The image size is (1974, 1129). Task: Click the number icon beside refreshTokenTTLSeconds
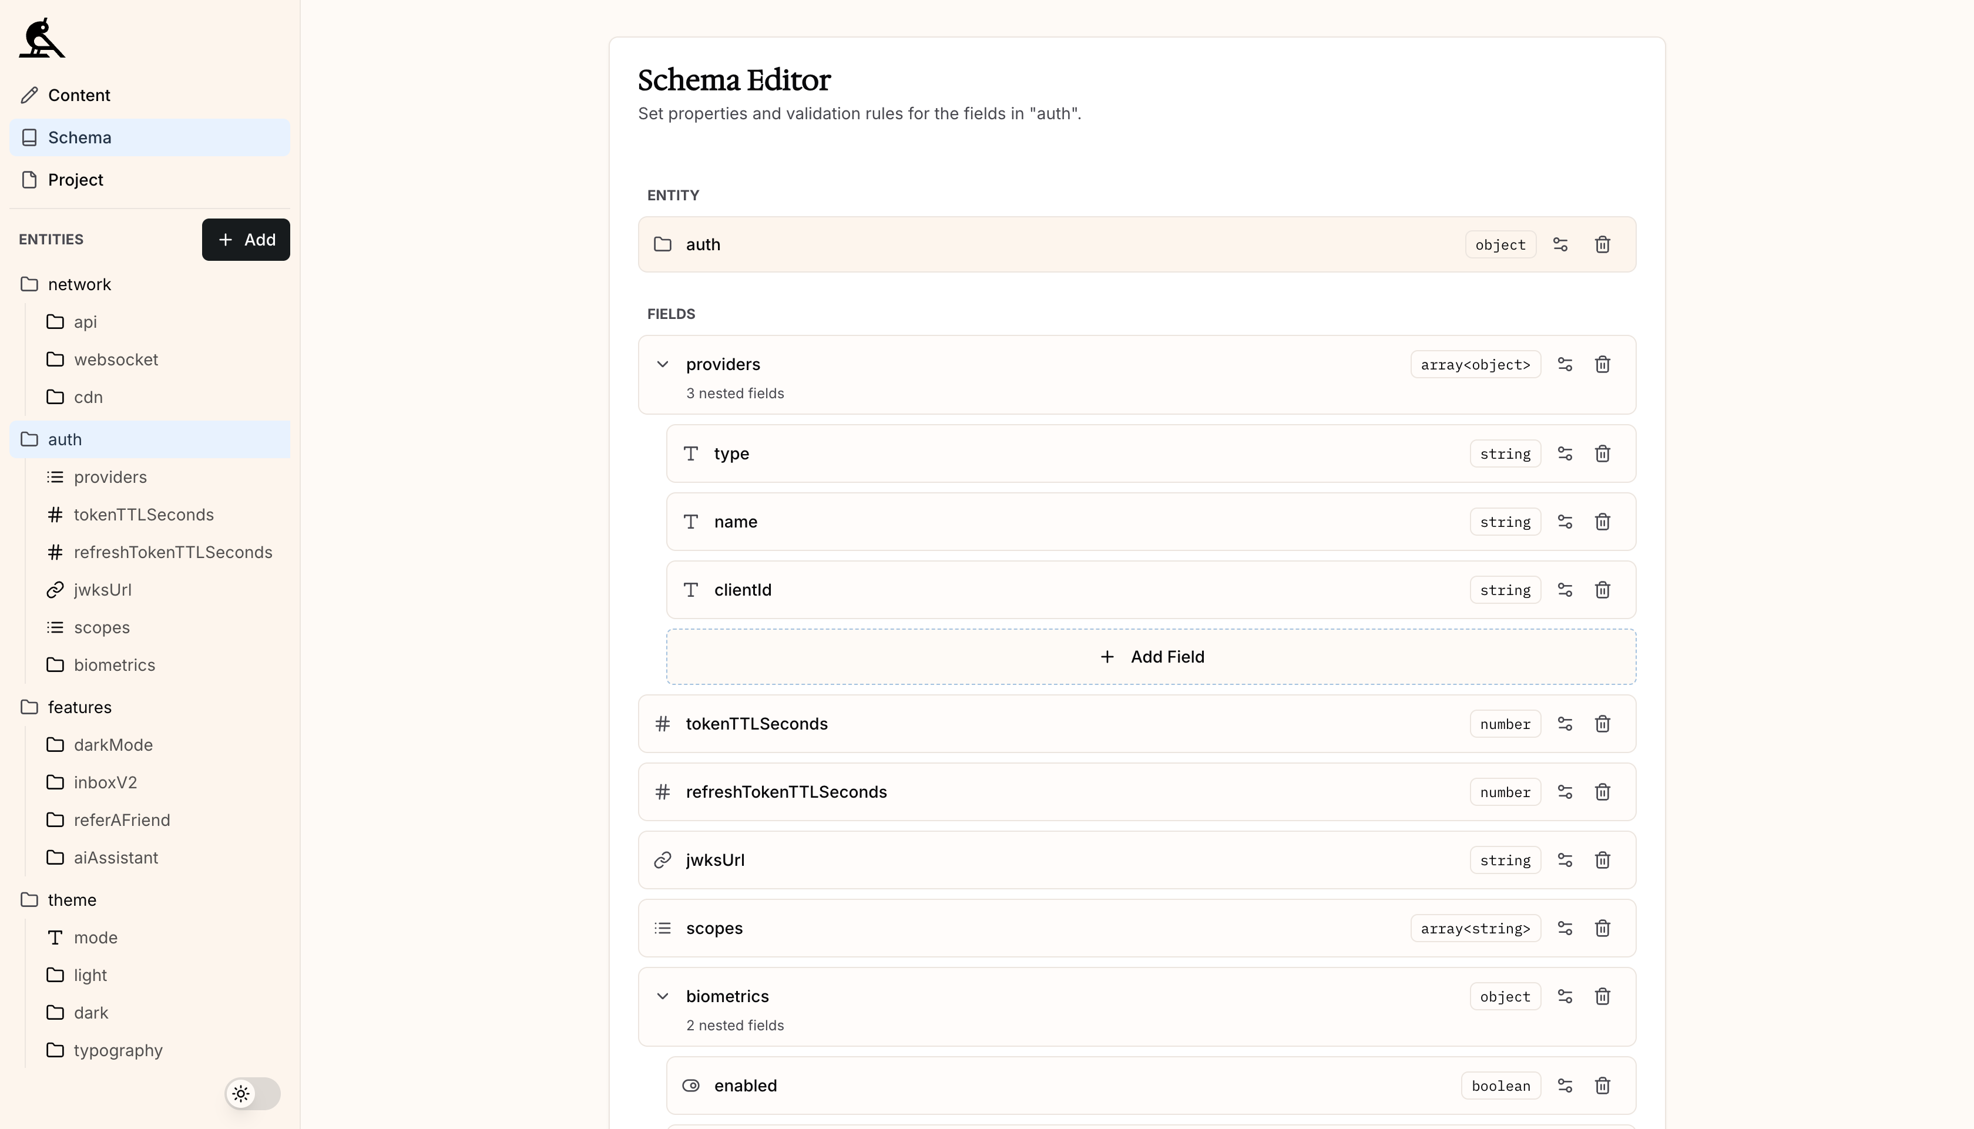pos(663,792)
